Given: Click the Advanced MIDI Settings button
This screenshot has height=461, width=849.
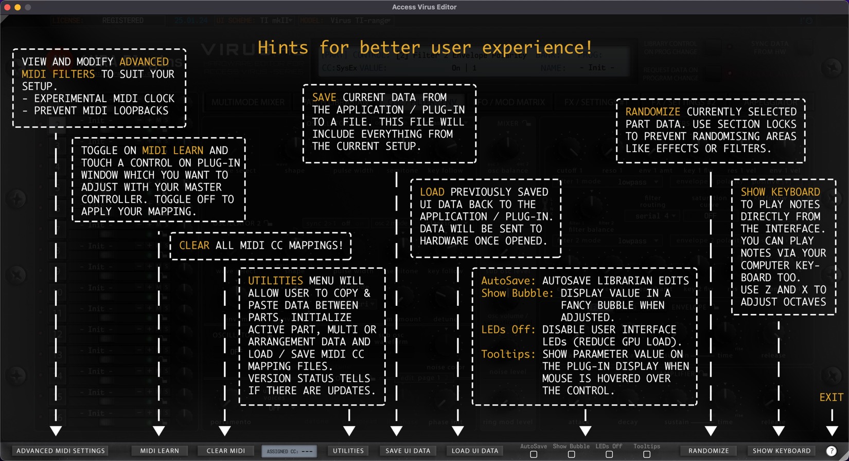Looking at the screenshot, I should coord(61,451).
